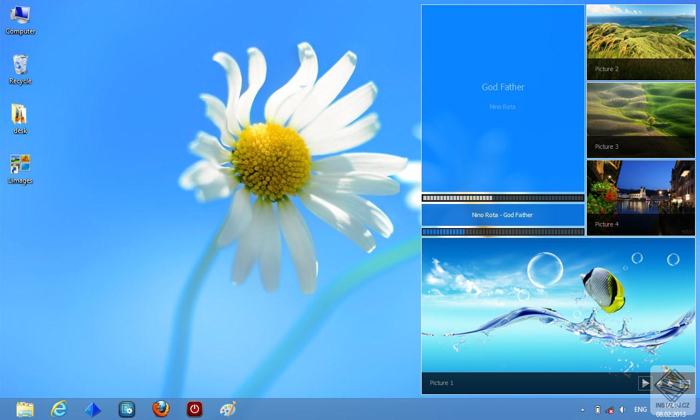Check battery status in system tray
700x420 pixels.
coord(598,410)
